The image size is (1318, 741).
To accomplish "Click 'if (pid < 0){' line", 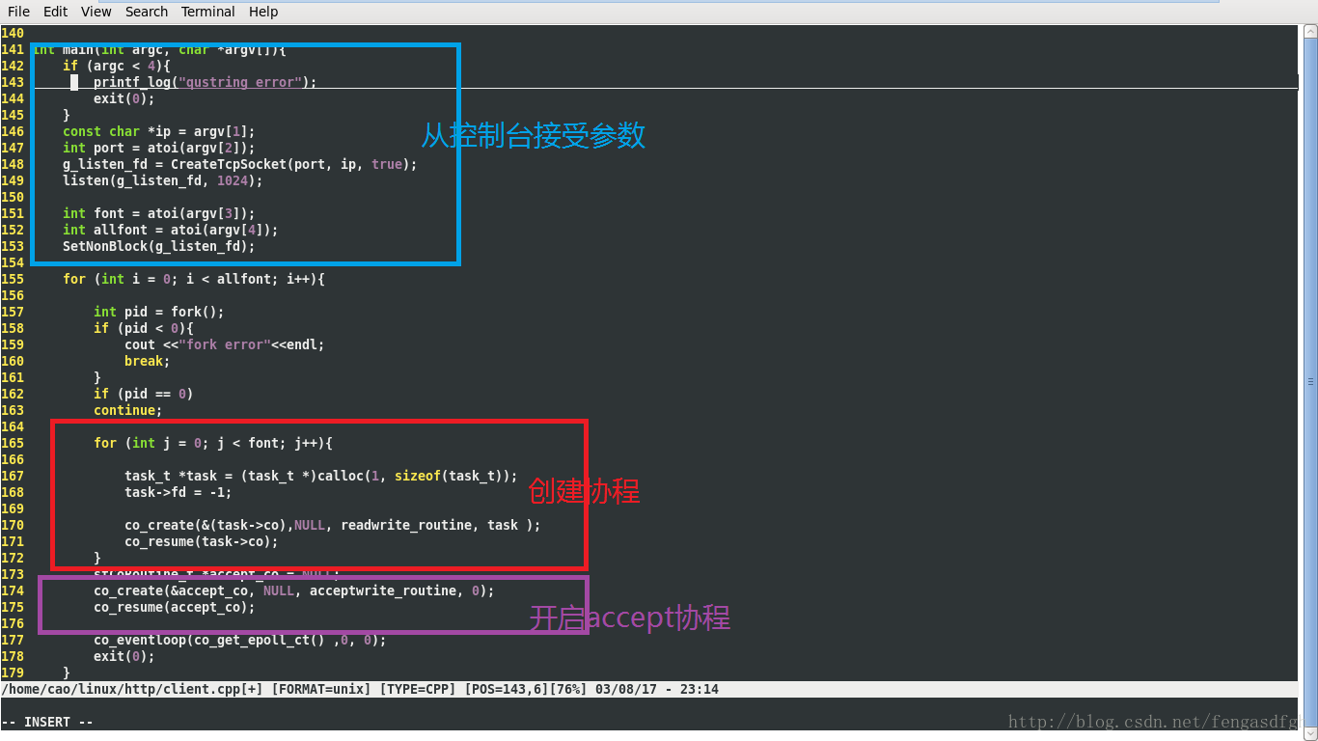I will 144,328.
